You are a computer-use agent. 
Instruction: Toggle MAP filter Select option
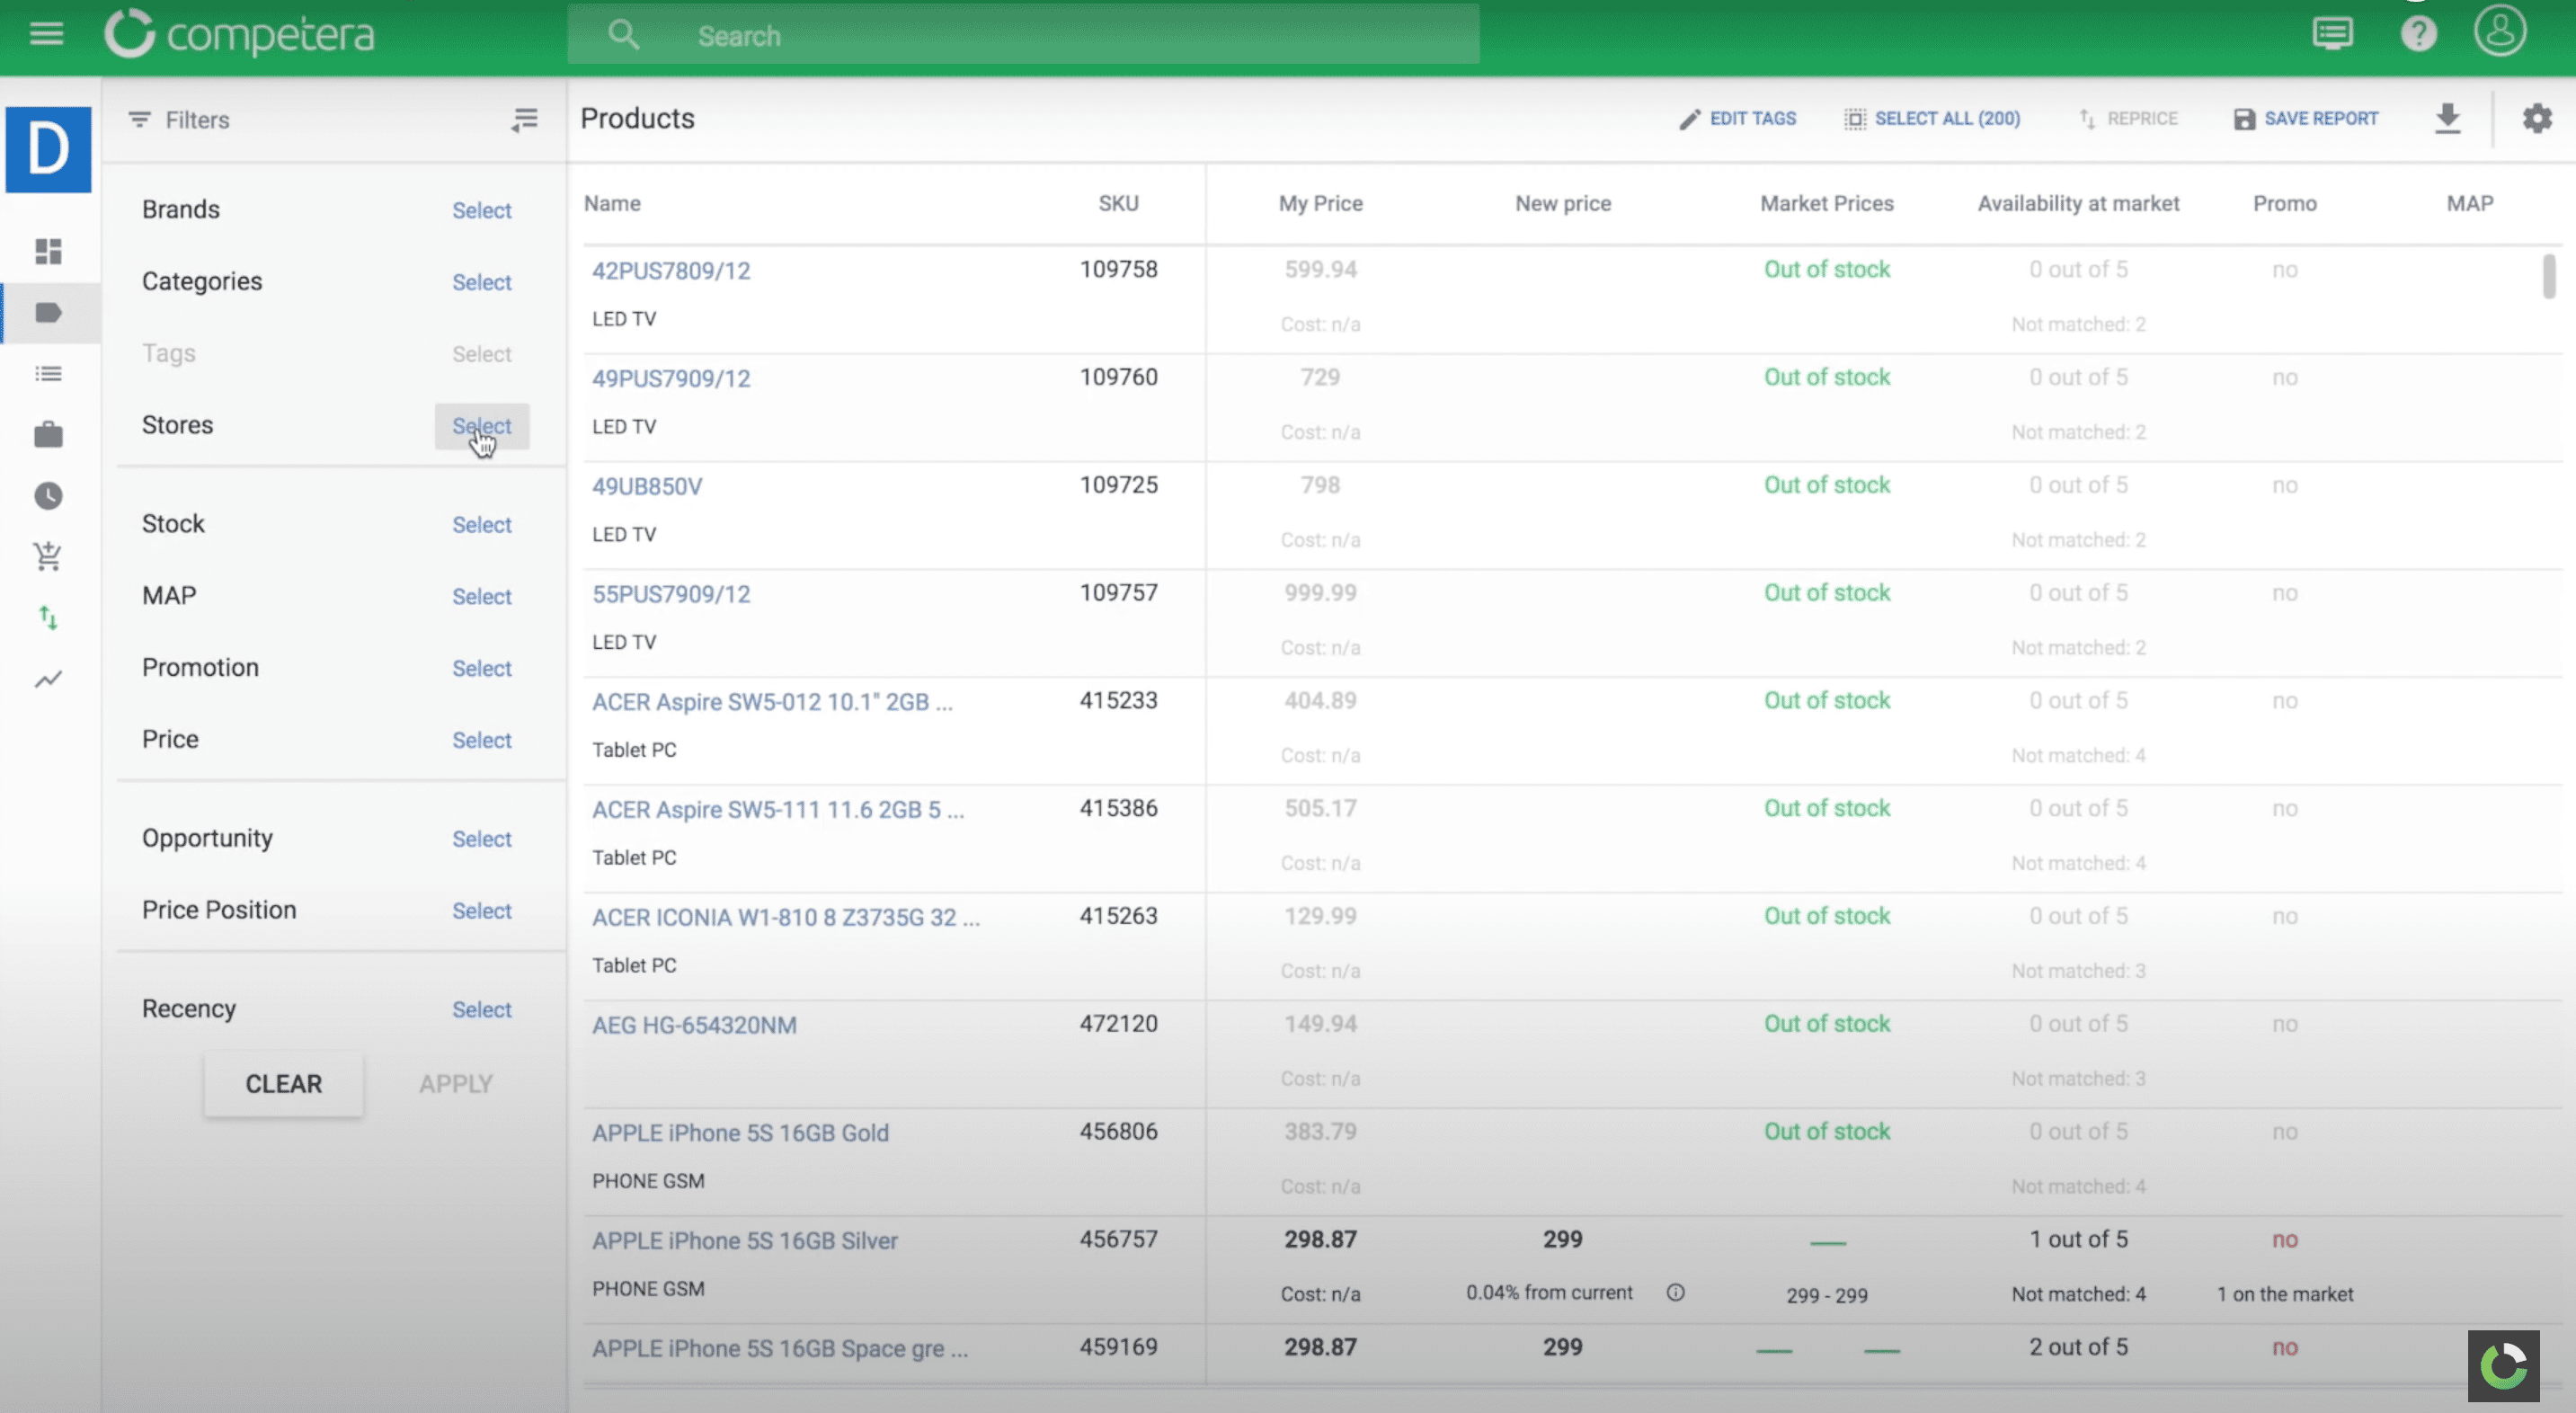(x=480, y=597)
